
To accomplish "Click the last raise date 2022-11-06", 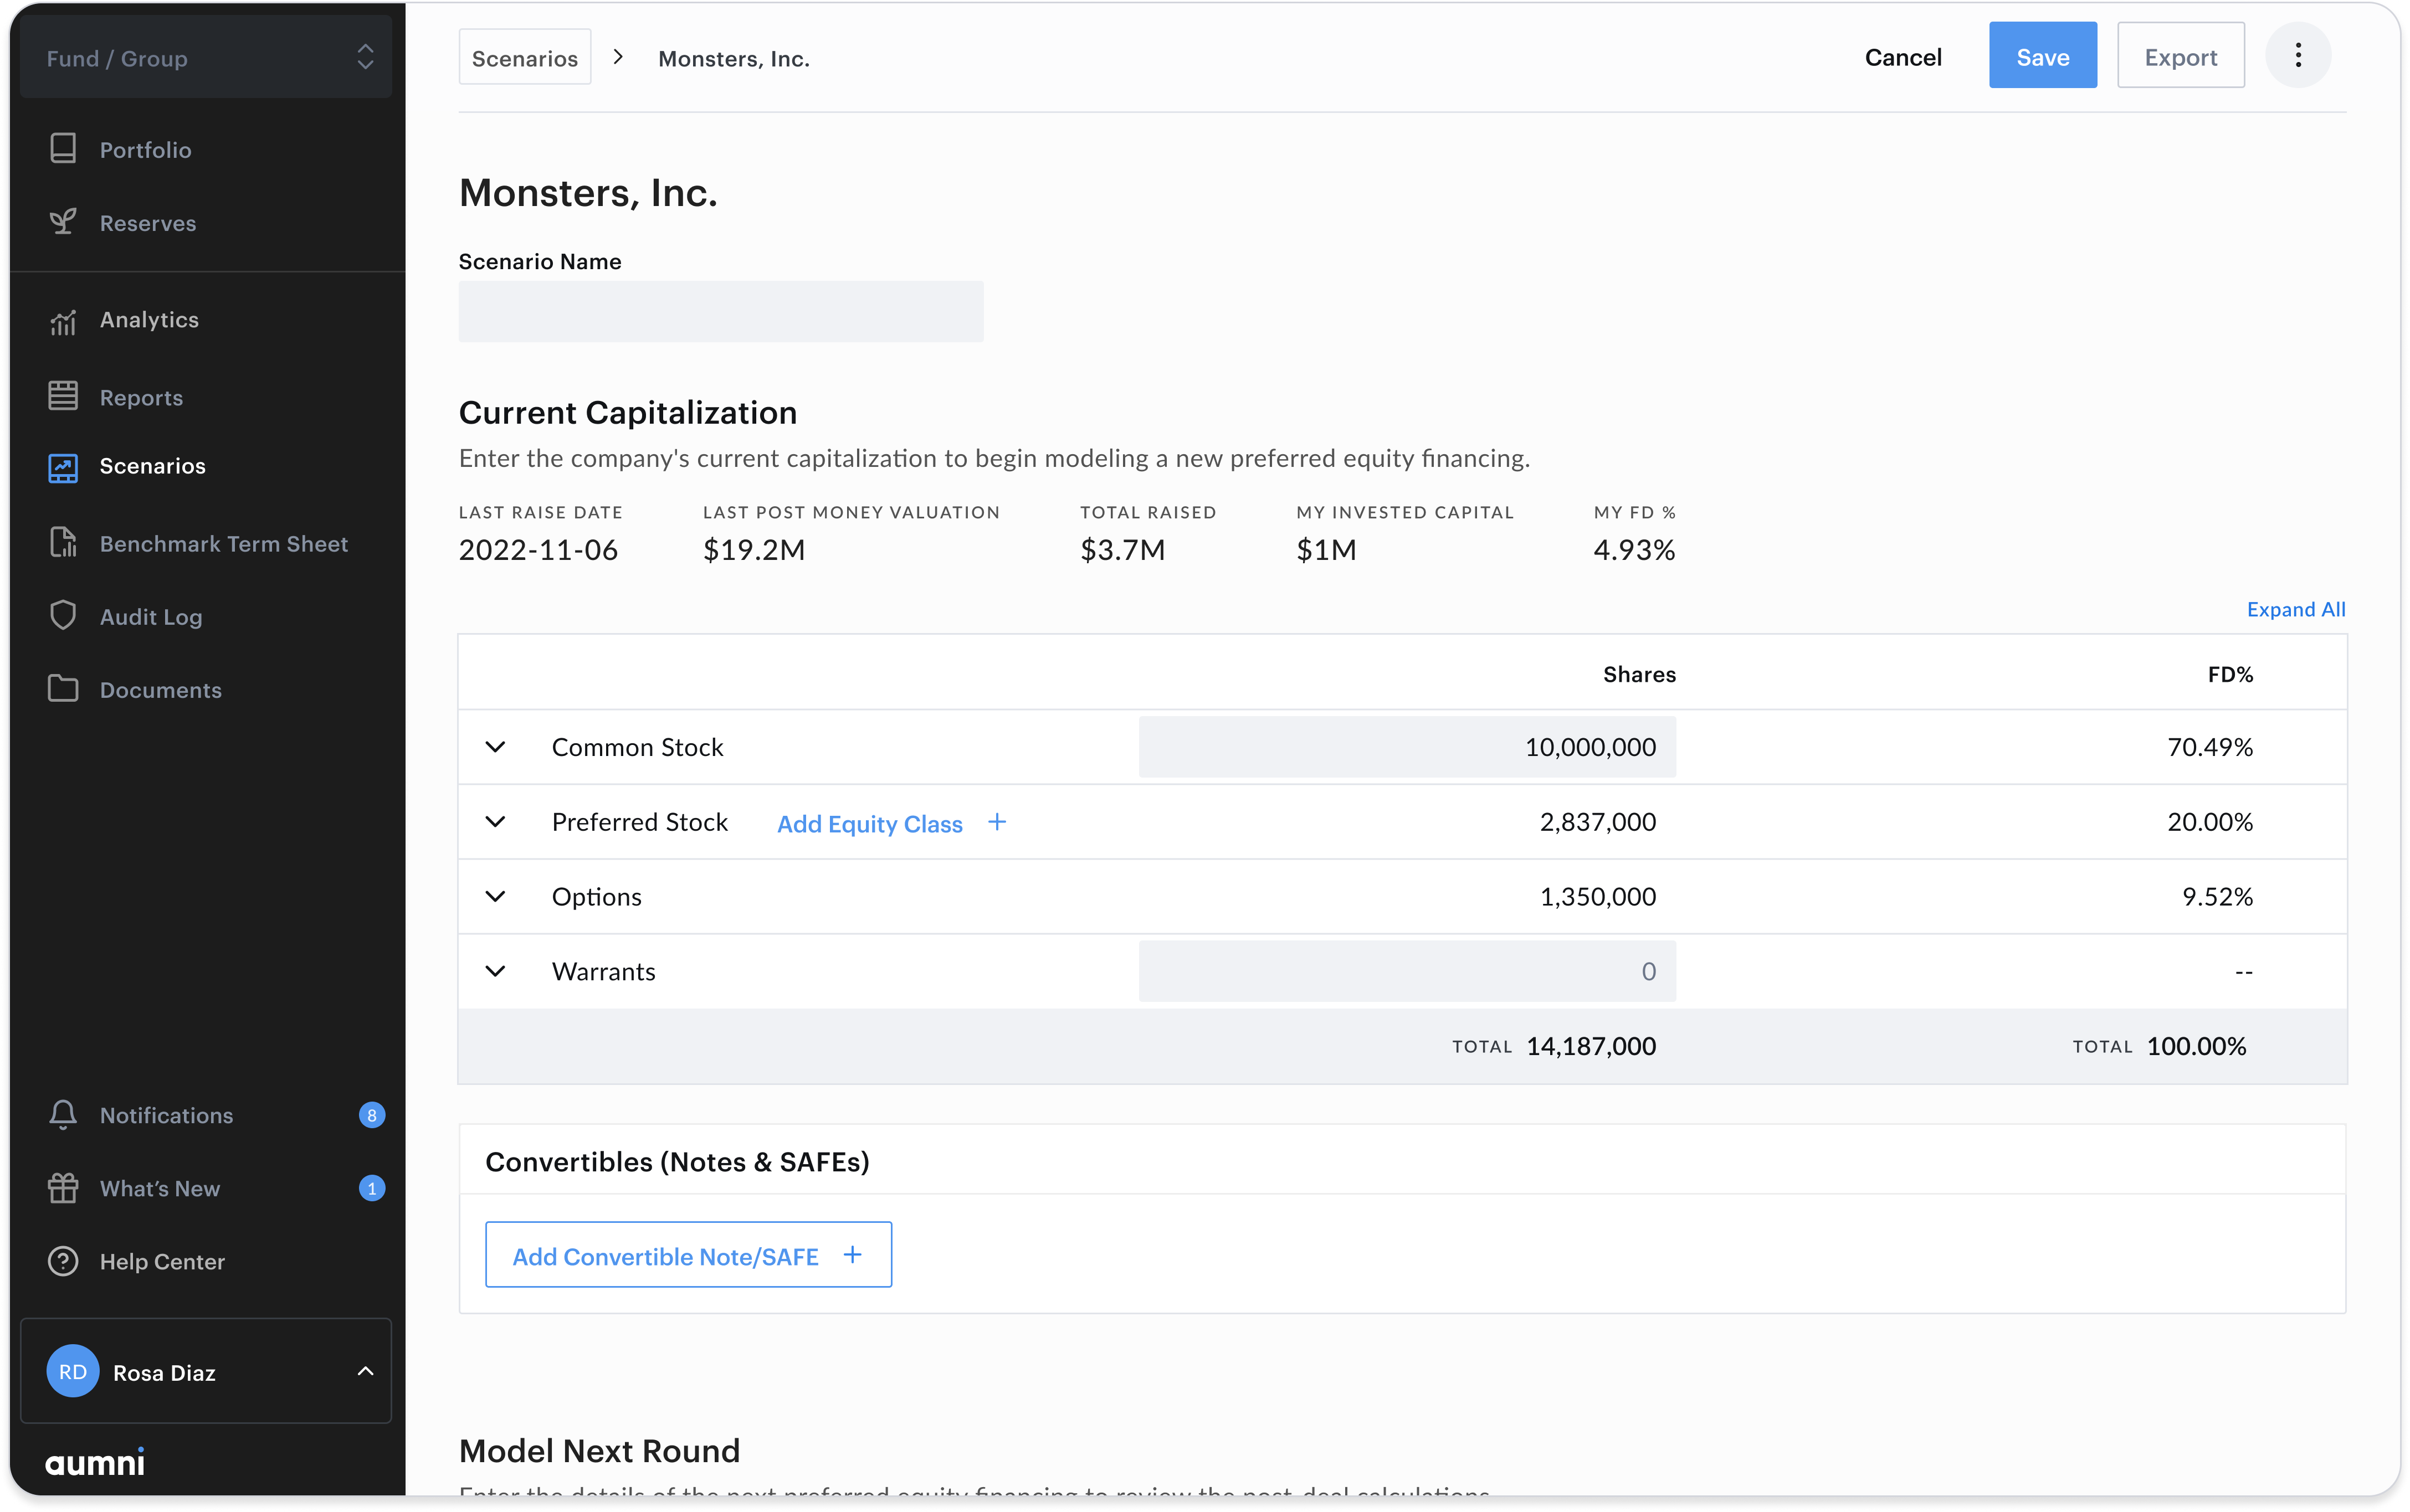I will pyautogui.click(x=538, y=549).
